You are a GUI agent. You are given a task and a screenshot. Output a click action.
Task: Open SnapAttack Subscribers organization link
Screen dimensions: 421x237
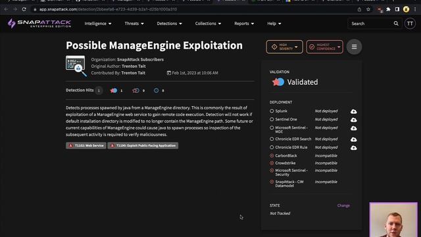pos(140,60)
